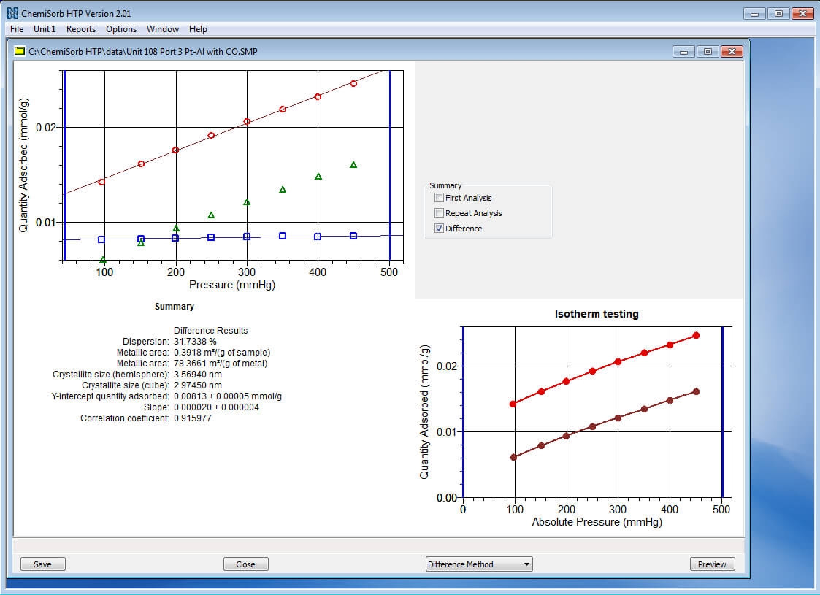Expand the Difference Method dropdown
Image resolution: width=820 pixels, height=595 pixels.
[526, 564]
